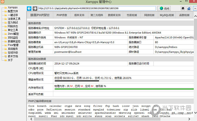
Task: Open the 第三方组件 tab
Action: pyautogui.click(x=97, y=15)
